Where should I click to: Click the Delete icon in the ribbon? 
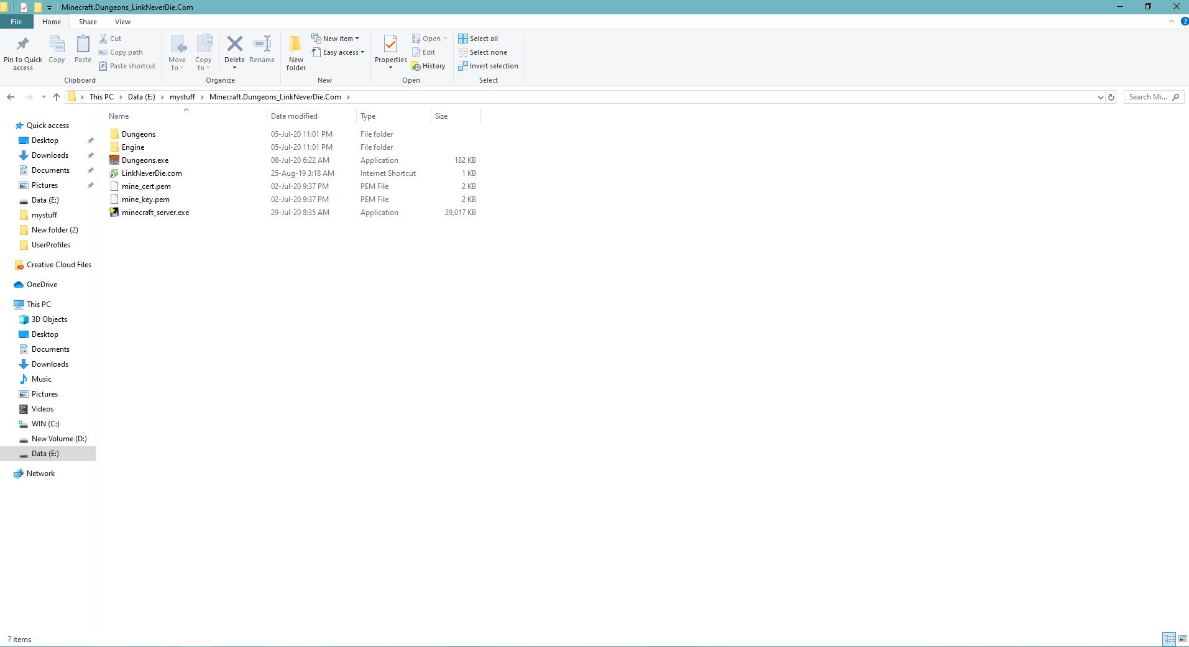click(234, 45)
